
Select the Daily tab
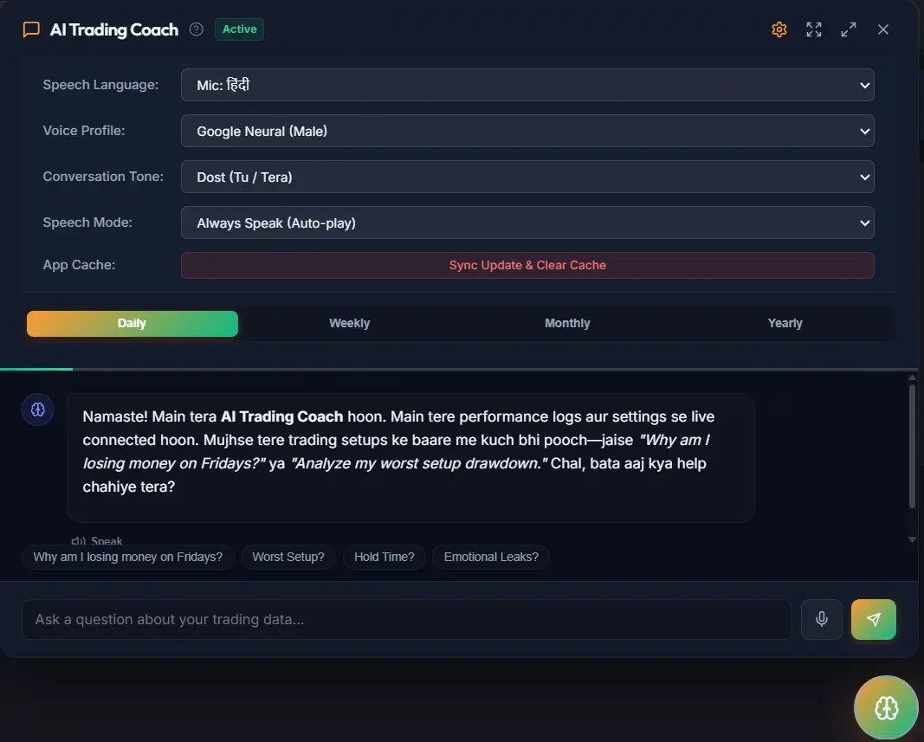point(132,324)
